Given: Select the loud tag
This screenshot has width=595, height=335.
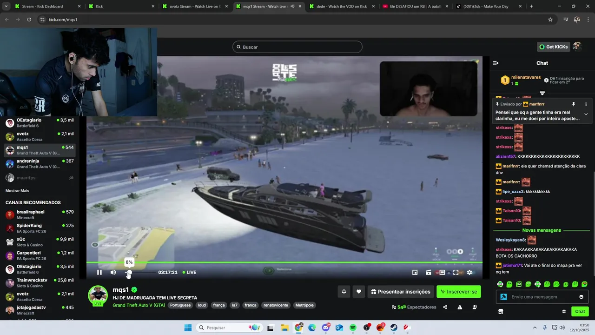Looking at the screenshot, I should click(202, 305).
